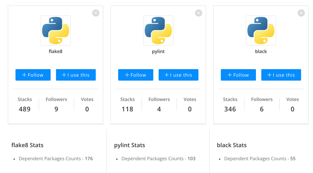Viewport: 313px width, 173px height.
Task: Mark black as 'I use this'
Action: pyautogui.click(x=281, y=75)
